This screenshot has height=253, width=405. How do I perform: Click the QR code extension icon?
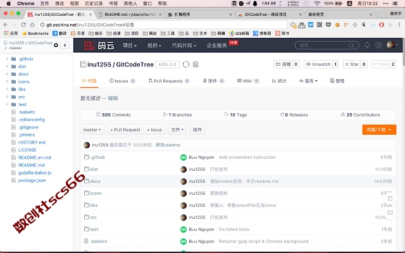320,25
